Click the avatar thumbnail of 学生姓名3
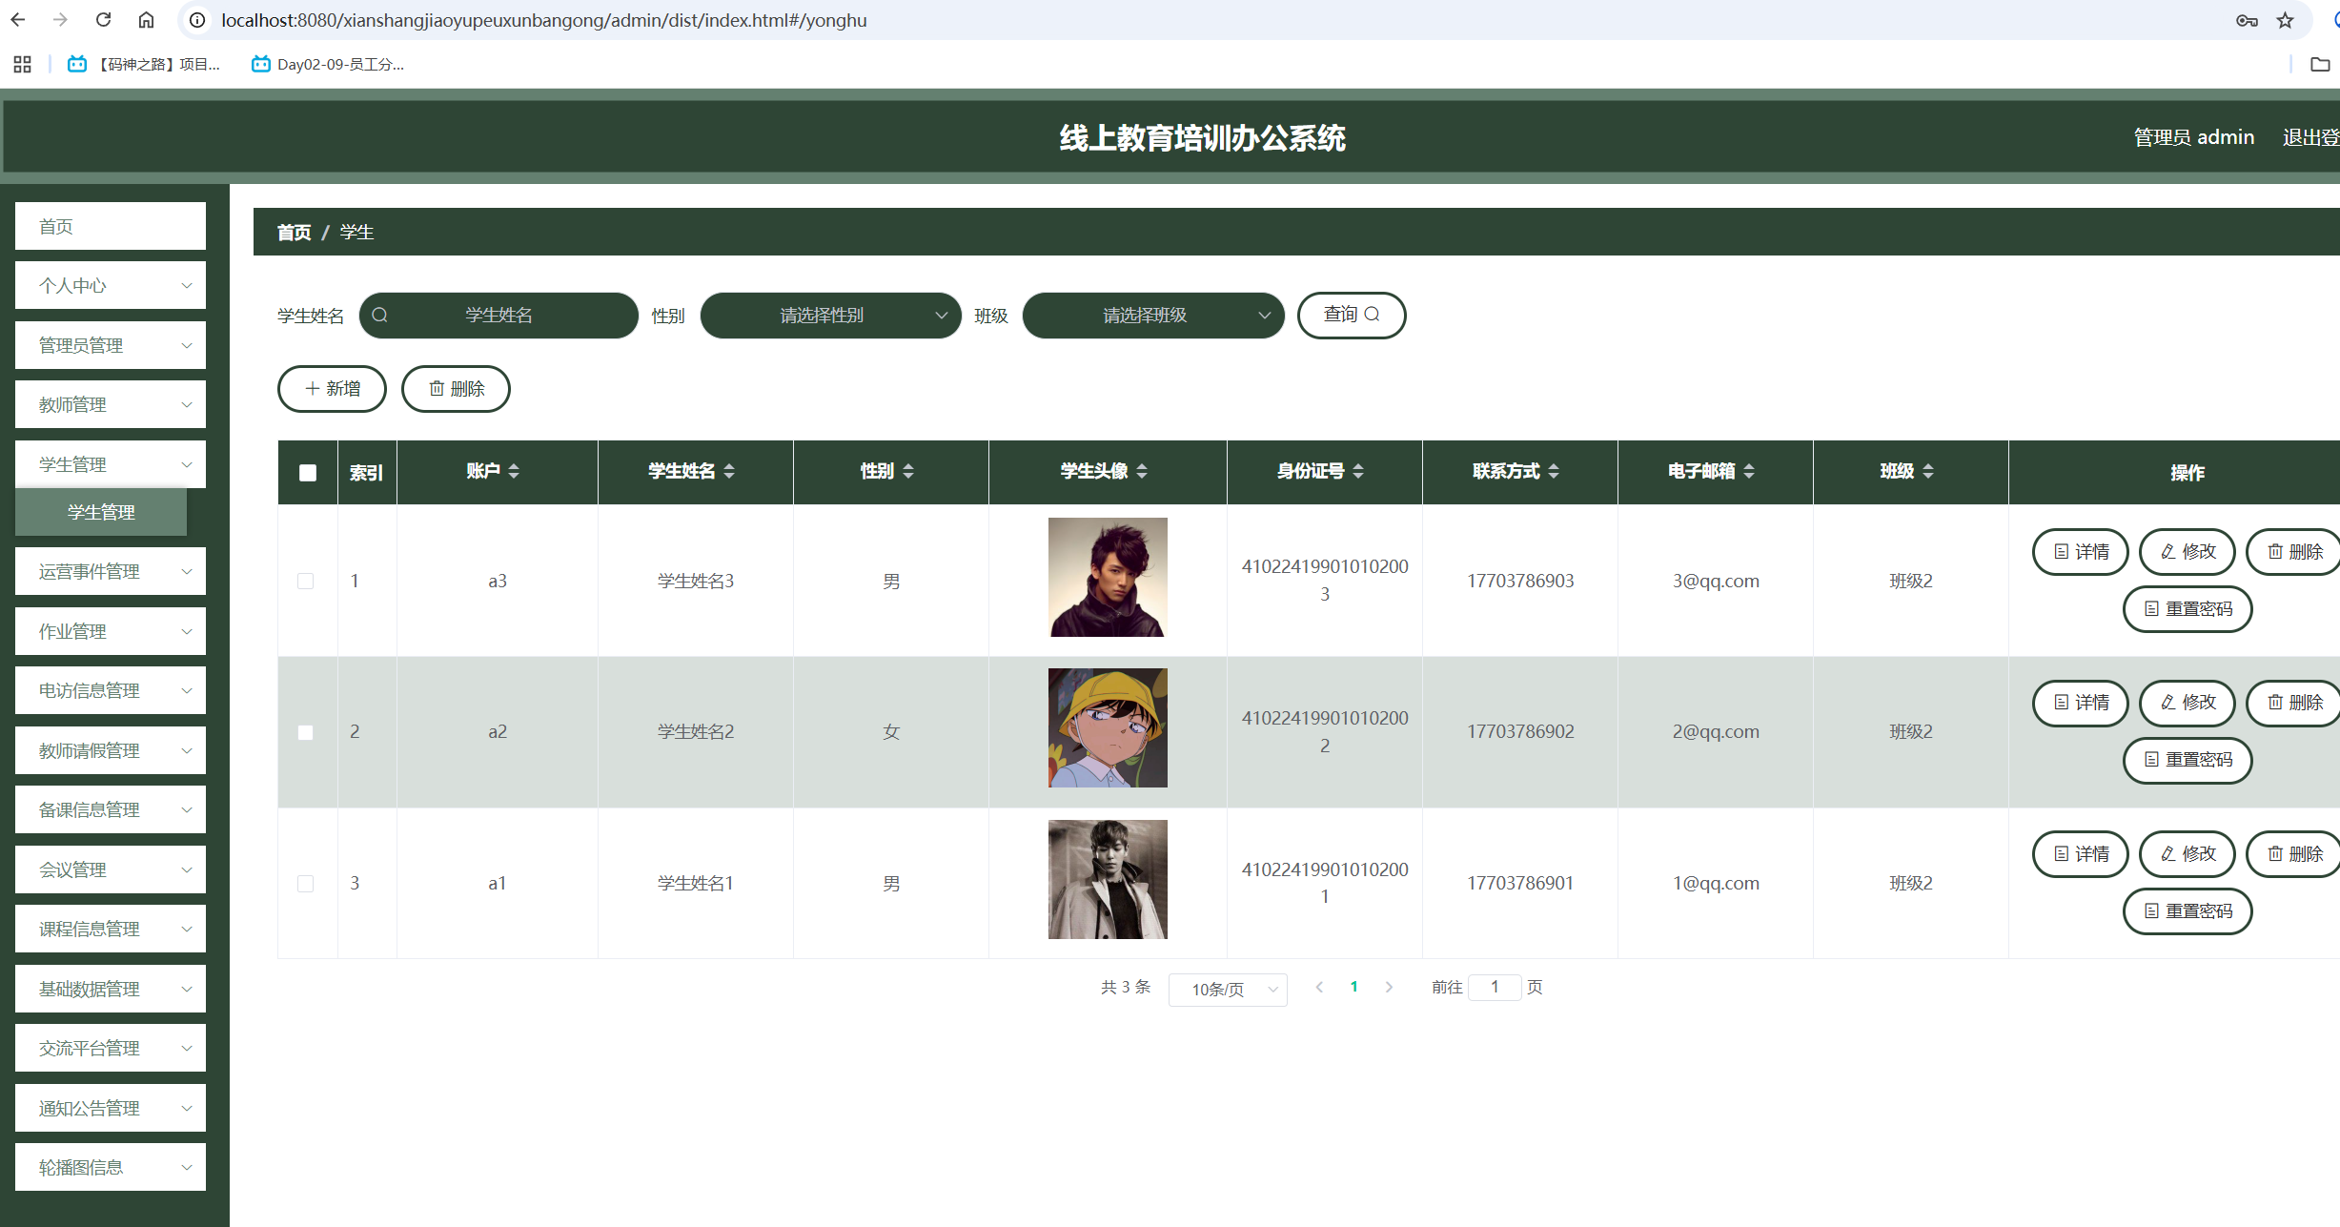Image resolution: width=2340 pixels, height=1227 pixels. tap(1108, 577)
